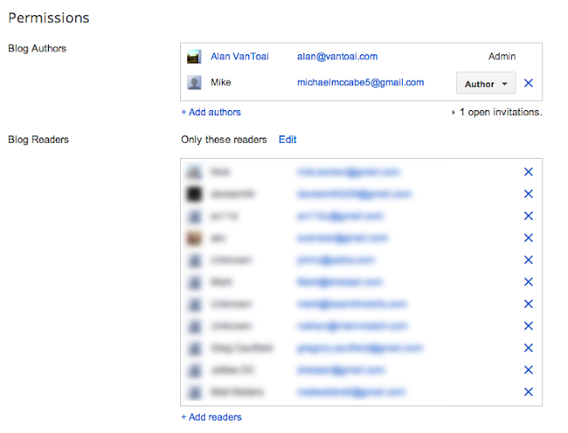
Task: Click the Add authors link
Action: pos(211,112)
